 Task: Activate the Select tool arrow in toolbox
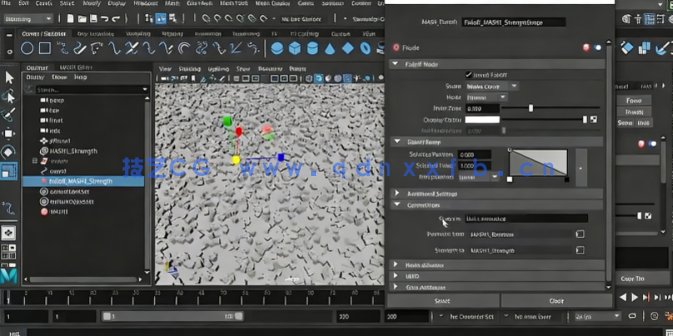pos(9,78)
